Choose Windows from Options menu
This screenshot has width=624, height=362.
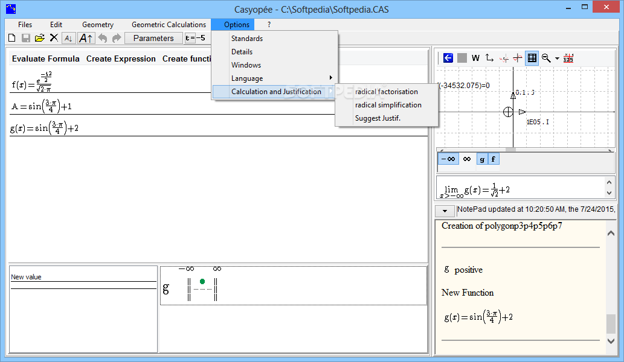coord(275,65)
